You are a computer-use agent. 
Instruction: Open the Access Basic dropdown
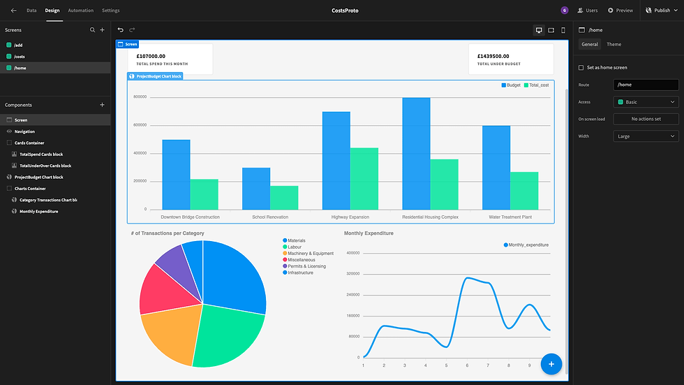pos(646,102)
